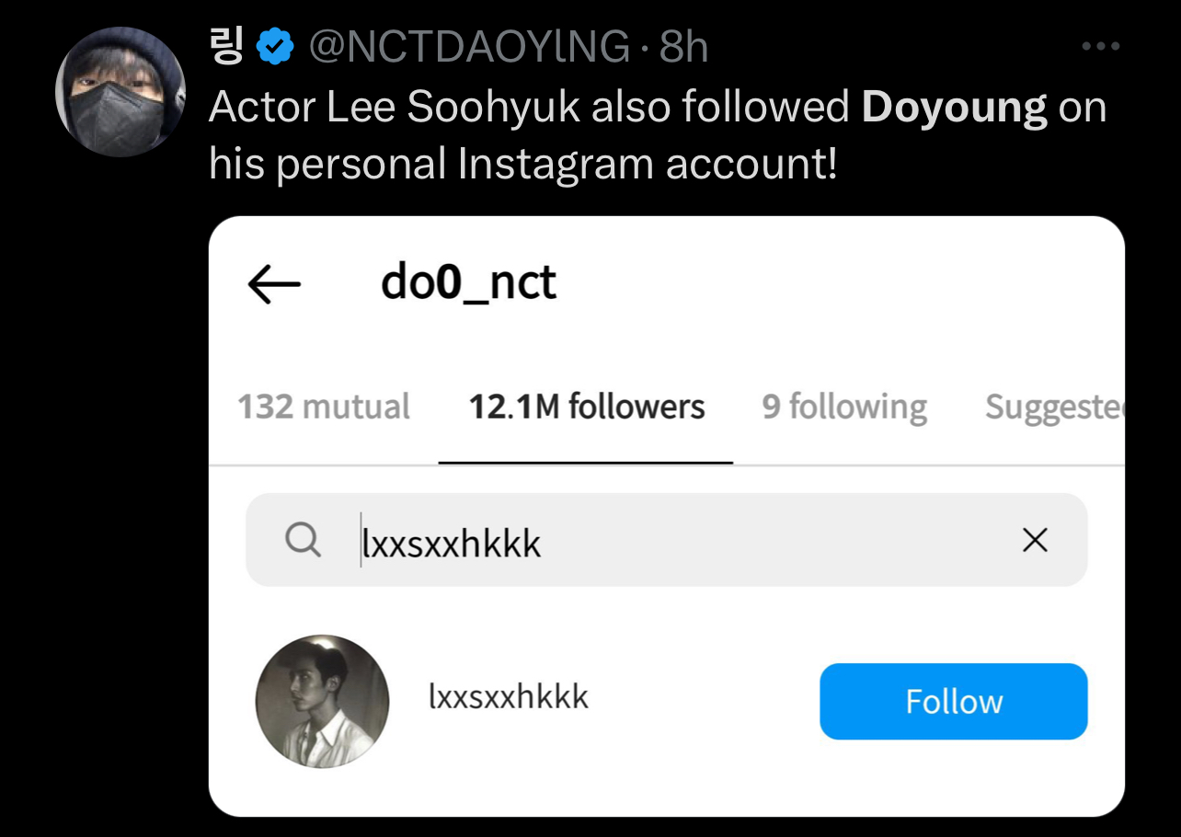Click the @NCTDAOYLNG handle

(469, 47)
